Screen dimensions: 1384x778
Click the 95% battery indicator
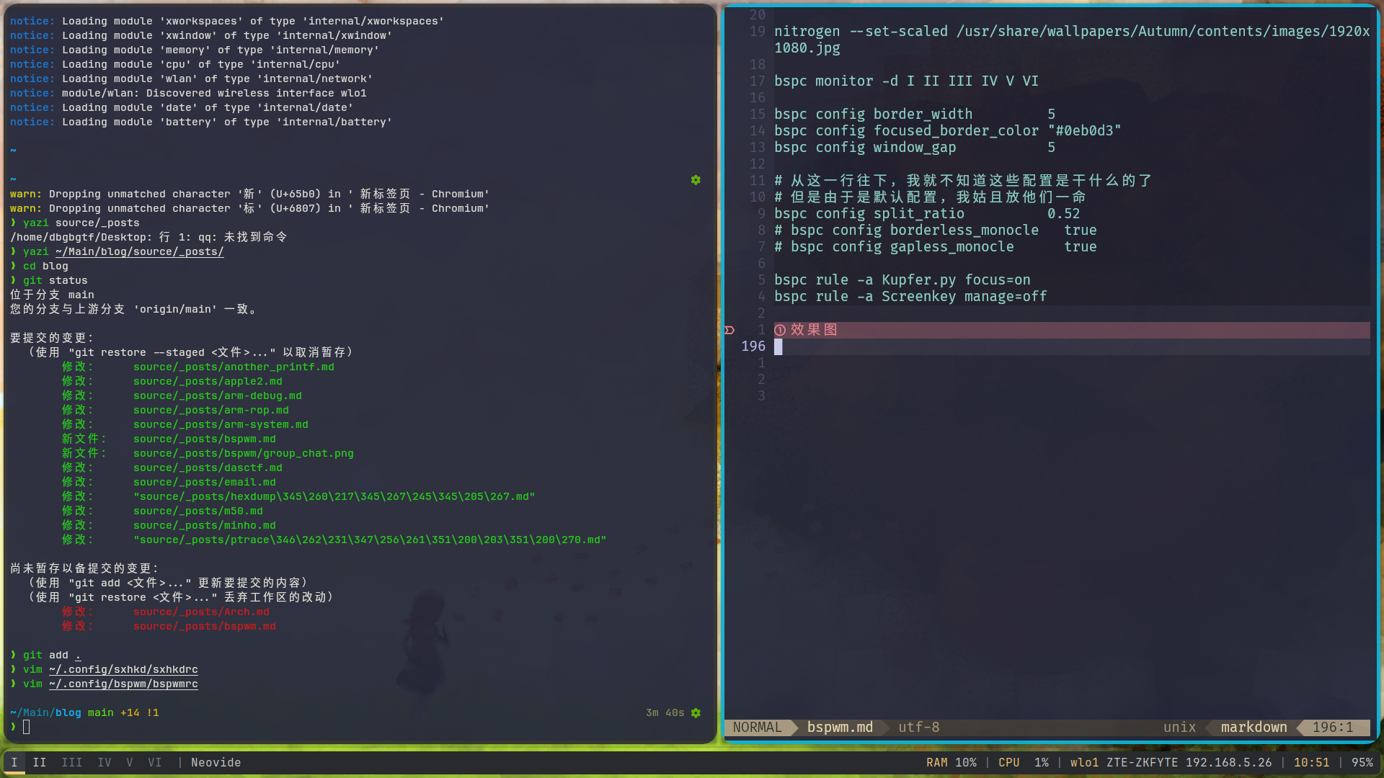click(1362, 762)
